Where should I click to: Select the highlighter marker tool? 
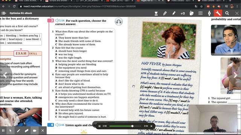(174, 13)
